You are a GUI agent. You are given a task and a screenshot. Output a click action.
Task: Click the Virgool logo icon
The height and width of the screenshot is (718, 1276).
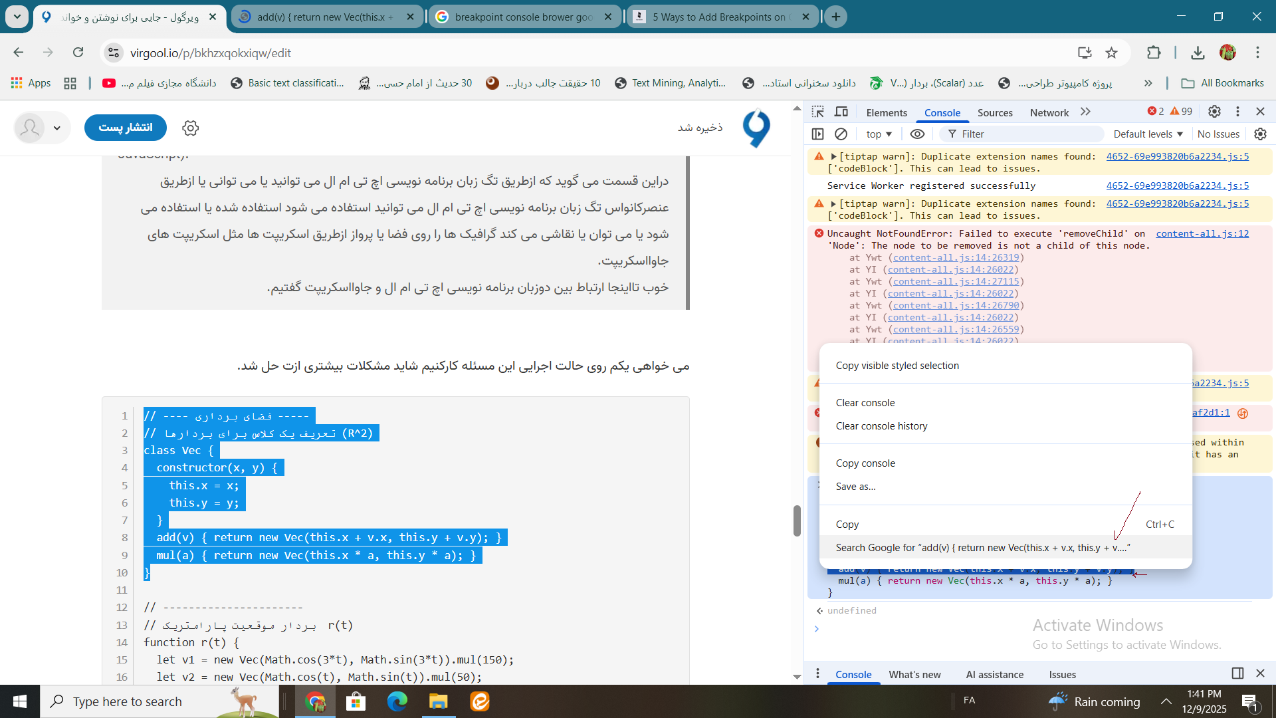[756, 128]
